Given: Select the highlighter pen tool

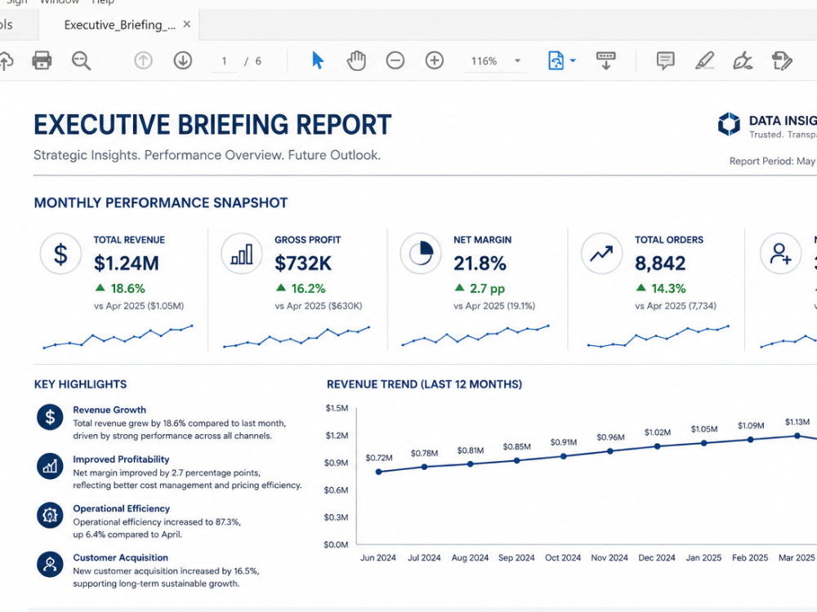Looking at the screenshot, I should pos(704,61).
